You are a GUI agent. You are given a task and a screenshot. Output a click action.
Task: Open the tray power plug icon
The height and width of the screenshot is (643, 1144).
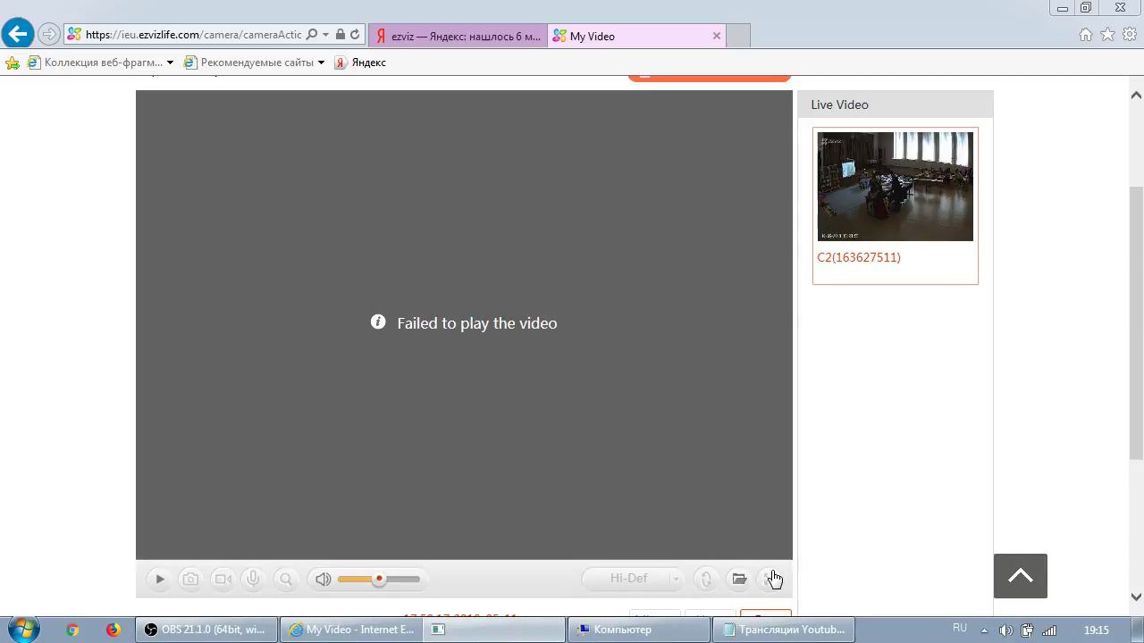(1028, 630)
